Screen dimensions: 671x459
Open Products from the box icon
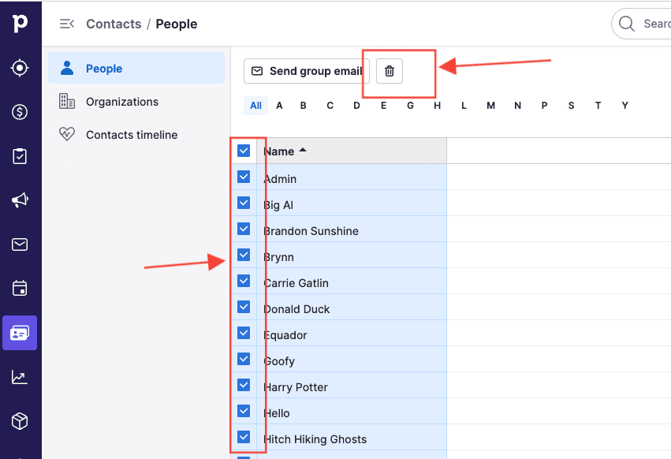[20, 421]
